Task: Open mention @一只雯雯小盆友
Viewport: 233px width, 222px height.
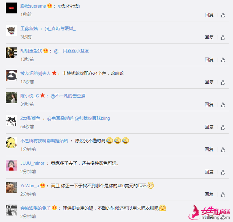Action: 71,51
